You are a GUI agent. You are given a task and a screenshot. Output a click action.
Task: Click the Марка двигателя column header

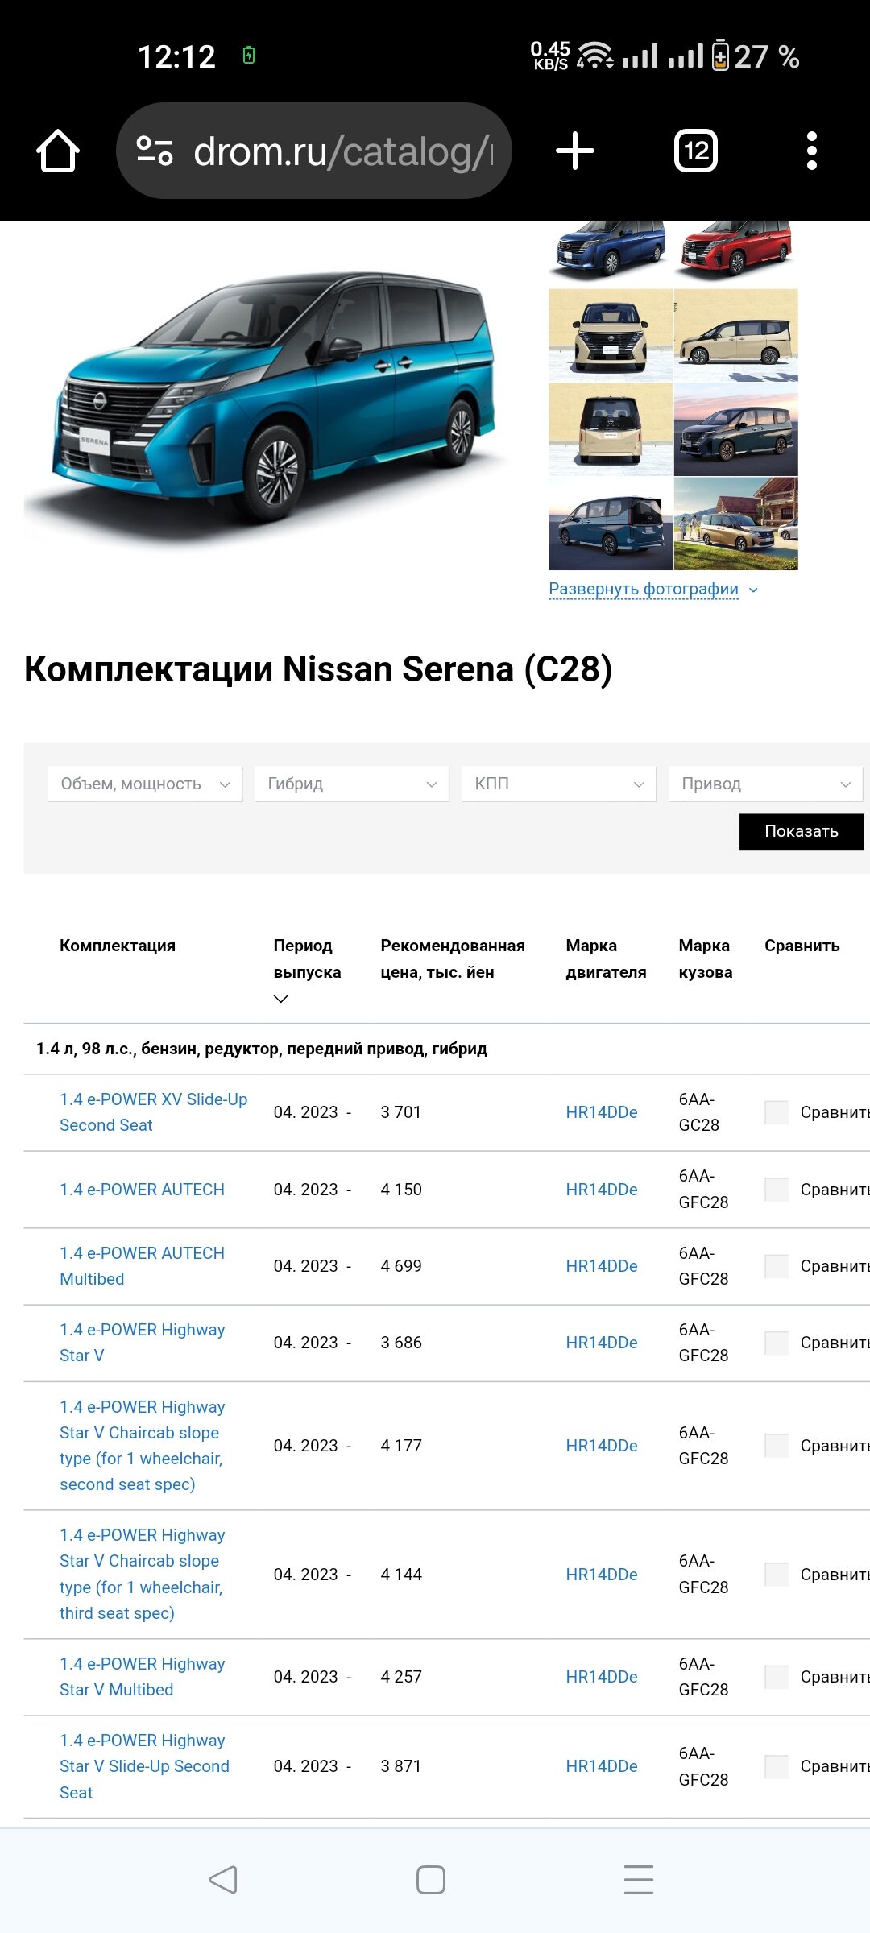click(606, 958)
